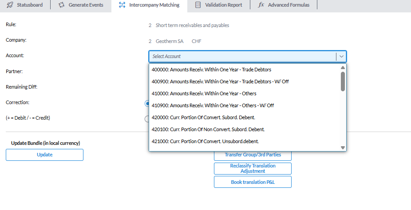This screenshot has height=210, width=411.
Task: Switch to the Intercompany Matching tab
Action: [150, 5]
